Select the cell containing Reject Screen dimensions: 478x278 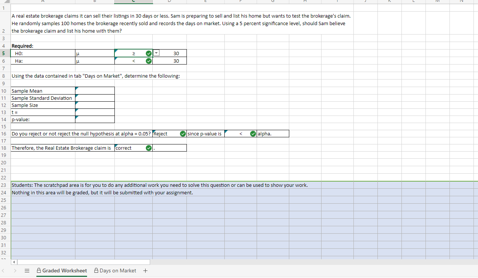tap(170, 134)
